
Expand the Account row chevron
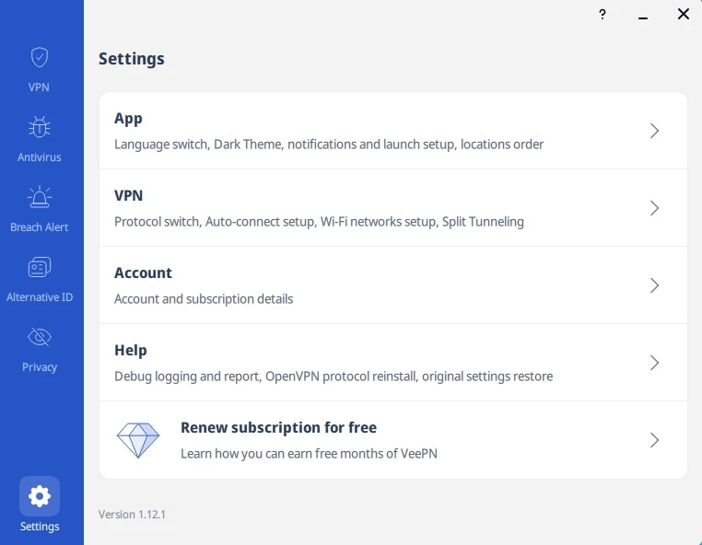pos(655,285)
